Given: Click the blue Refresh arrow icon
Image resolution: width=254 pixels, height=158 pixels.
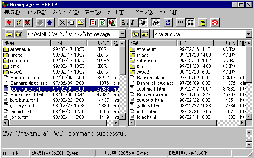Looking at the screenshot, I should click(168, 23).
